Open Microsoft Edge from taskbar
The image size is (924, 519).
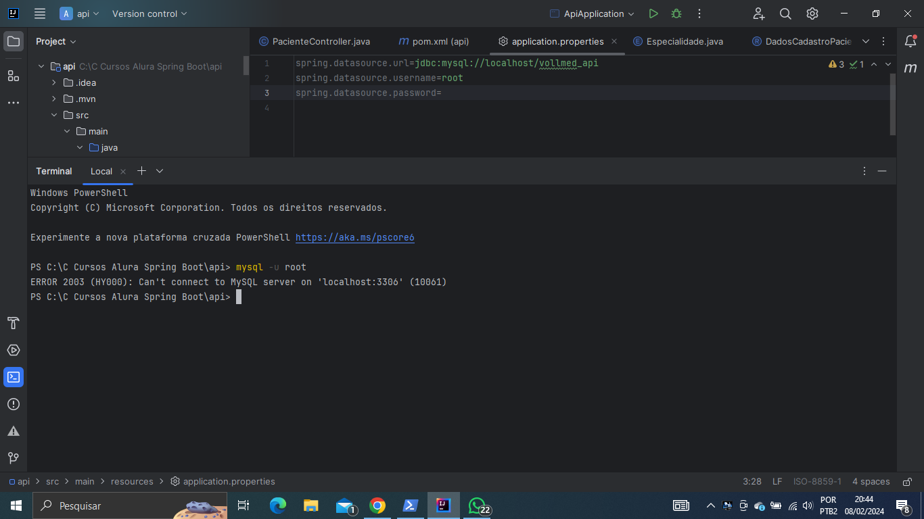point(278,505)
